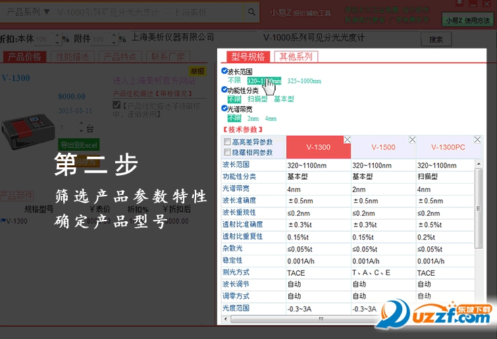Select 基本型 function category
Image resolution: width=497 pixels, height=339 pixels.
click(284, 99)
